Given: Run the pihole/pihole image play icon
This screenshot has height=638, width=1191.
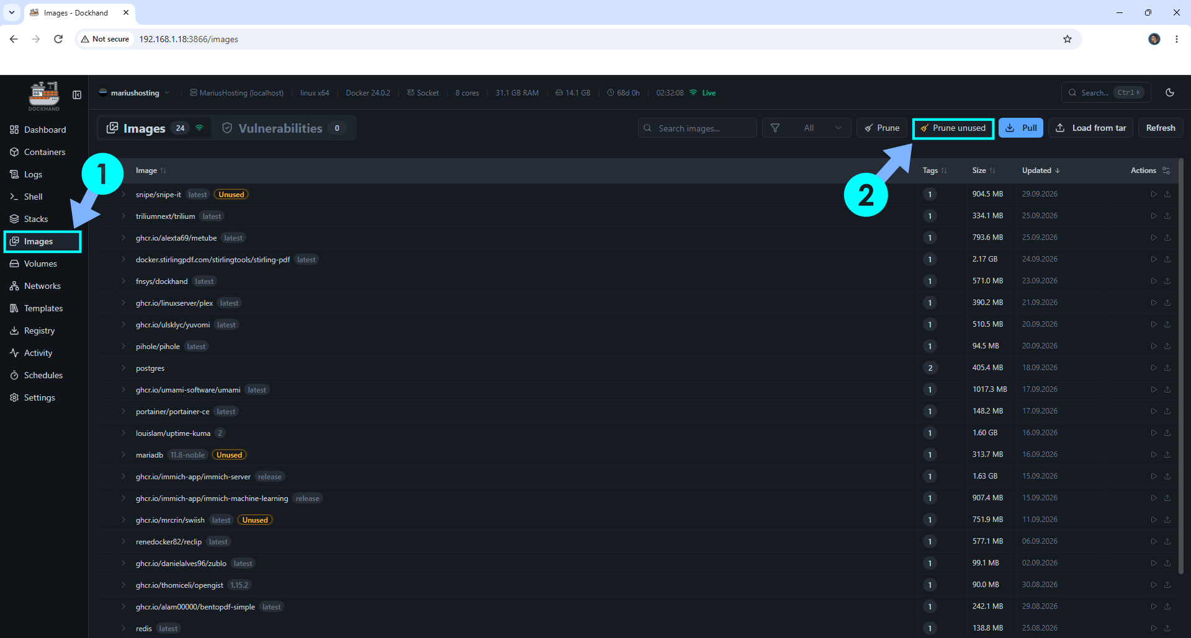Looking at the screenshot, I should point(1154,346).
